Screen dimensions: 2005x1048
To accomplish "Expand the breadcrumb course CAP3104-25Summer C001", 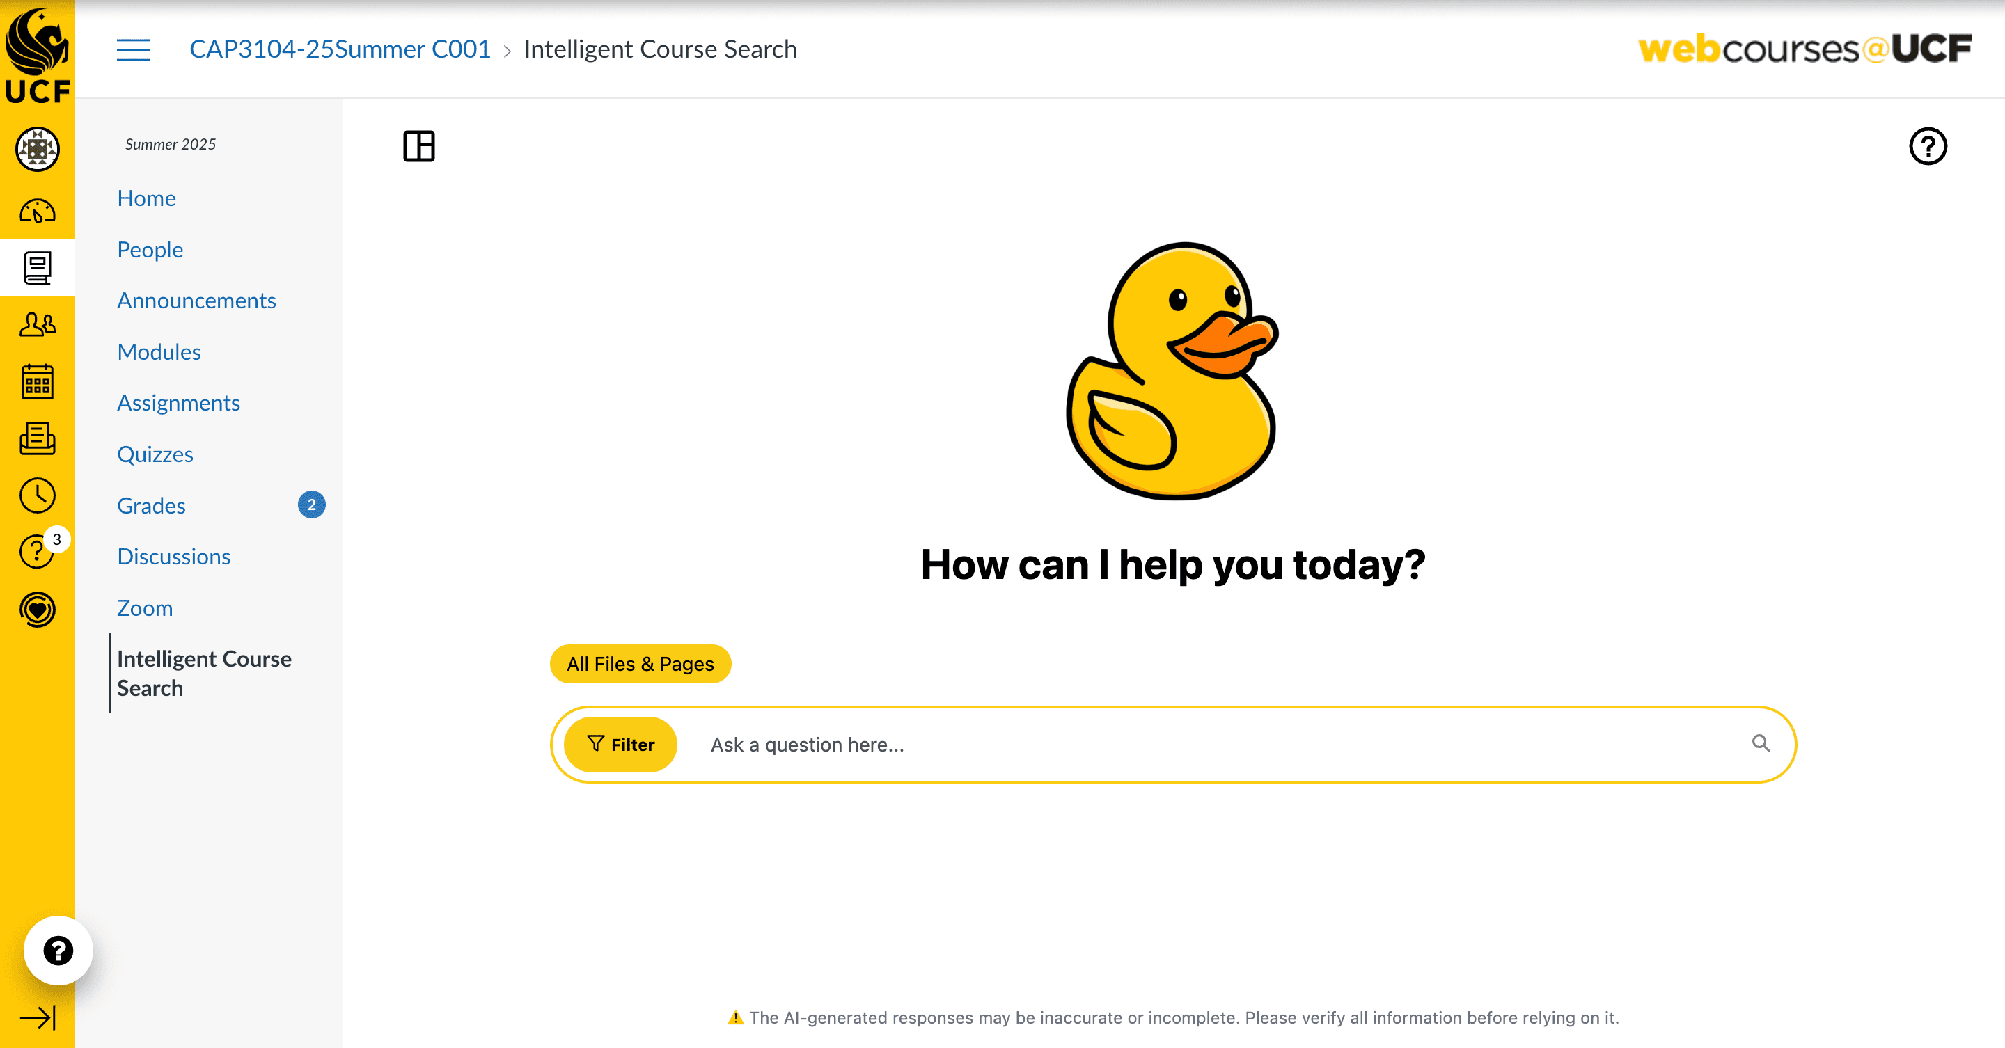I will tap(340, 48).
